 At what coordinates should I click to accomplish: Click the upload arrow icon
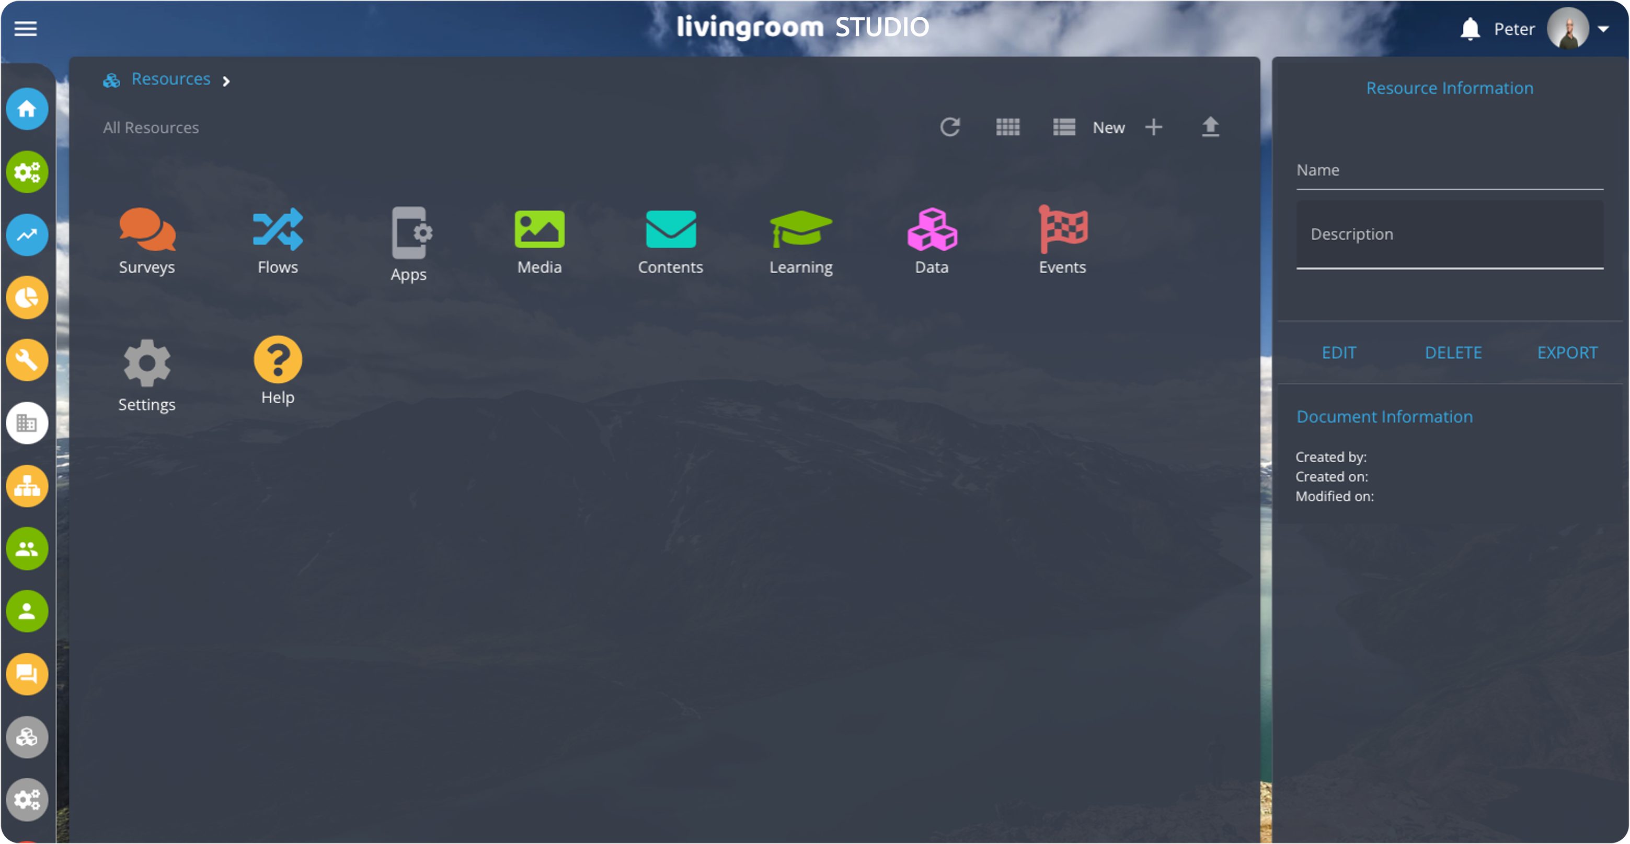[1211, 127]
